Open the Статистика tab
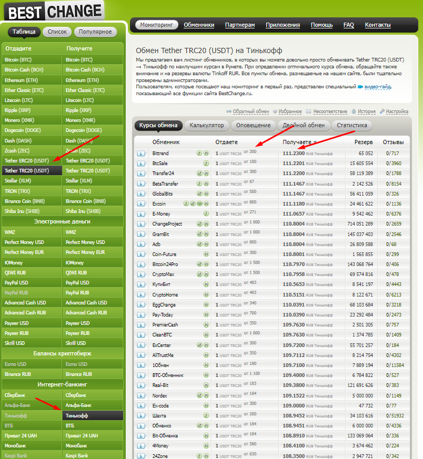The image size is (423, 459). 352,125
